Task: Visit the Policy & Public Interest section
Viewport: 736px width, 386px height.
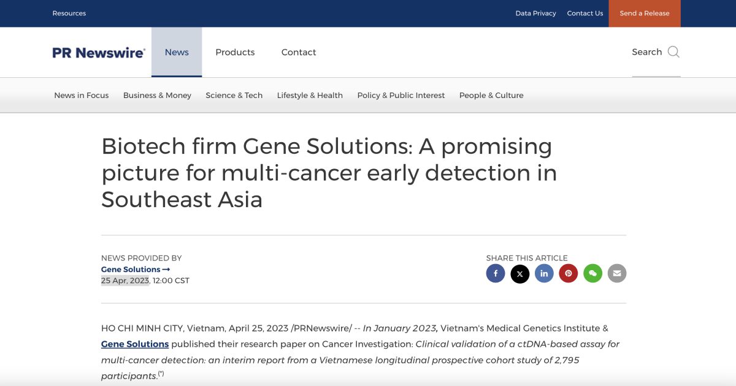Action: (x=401, y=95)
